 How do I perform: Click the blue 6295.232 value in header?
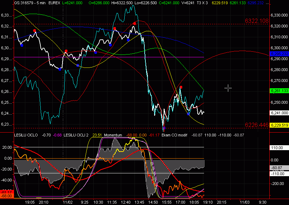[256, 3]
